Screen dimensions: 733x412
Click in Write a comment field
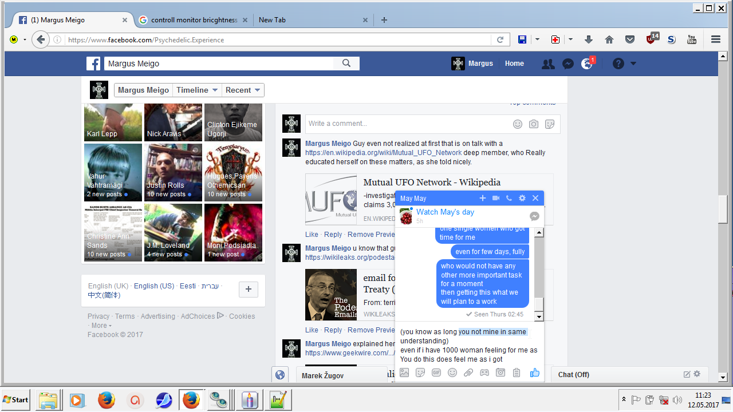click(407, 124)
